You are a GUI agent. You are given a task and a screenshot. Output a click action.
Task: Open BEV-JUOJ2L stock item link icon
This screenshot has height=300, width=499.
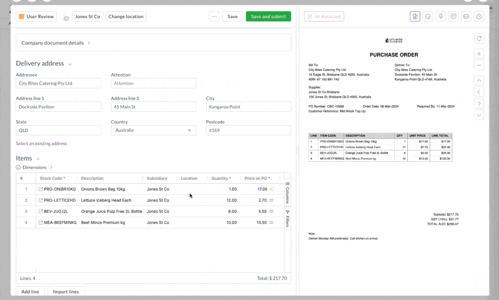pyautogui.click(x=41, y=212)
